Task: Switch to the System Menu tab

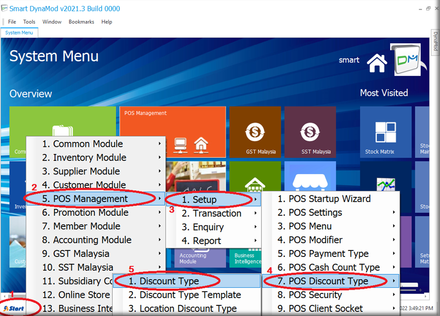Action: (x=19, y=33)
